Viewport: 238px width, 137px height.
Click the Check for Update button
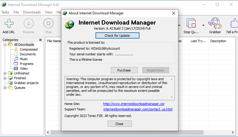point(117,36)
